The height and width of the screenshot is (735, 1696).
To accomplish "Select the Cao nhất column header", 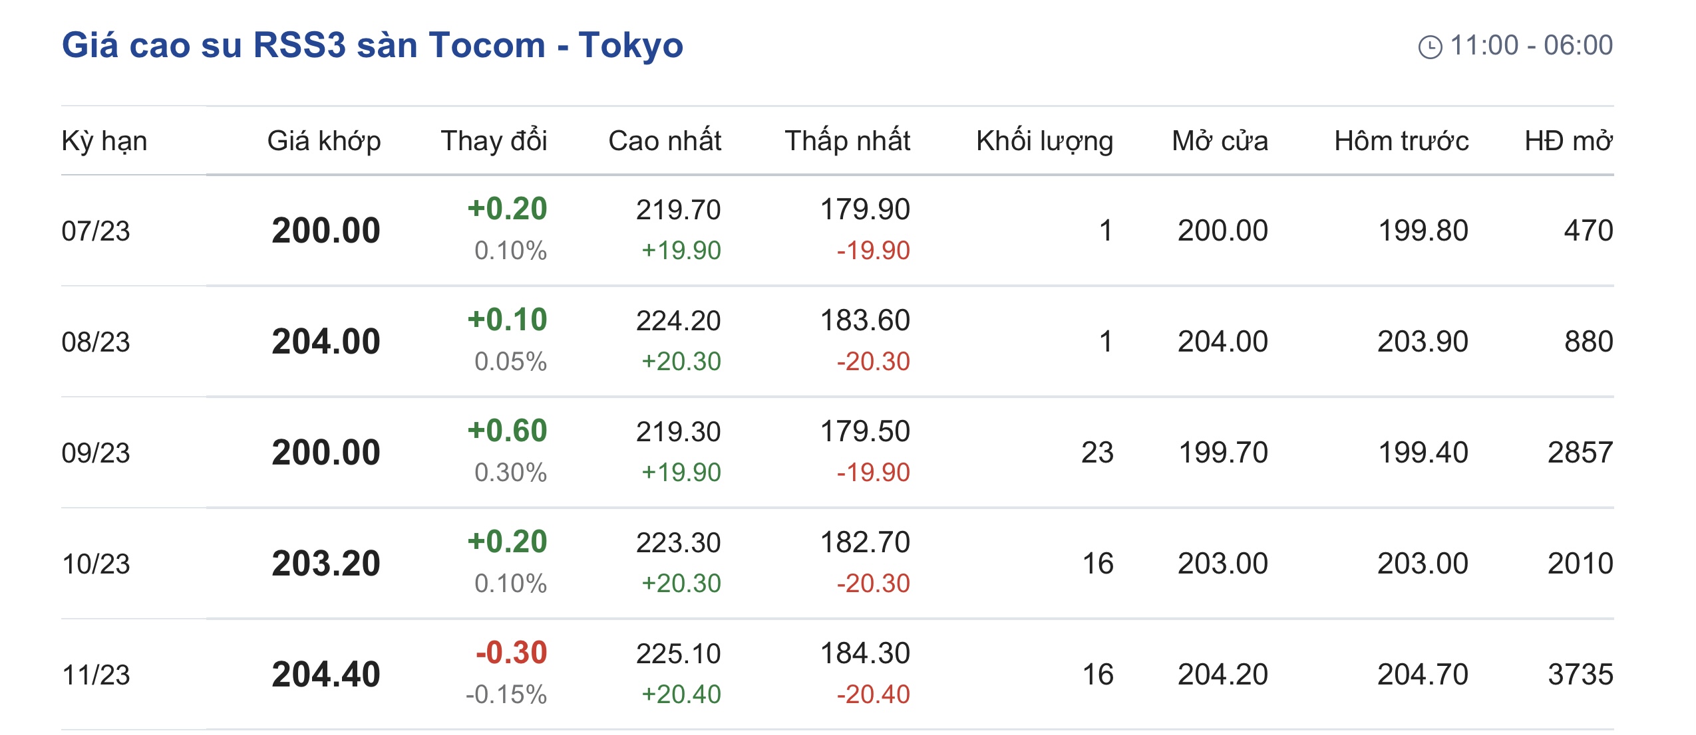I will click(665, 141).
